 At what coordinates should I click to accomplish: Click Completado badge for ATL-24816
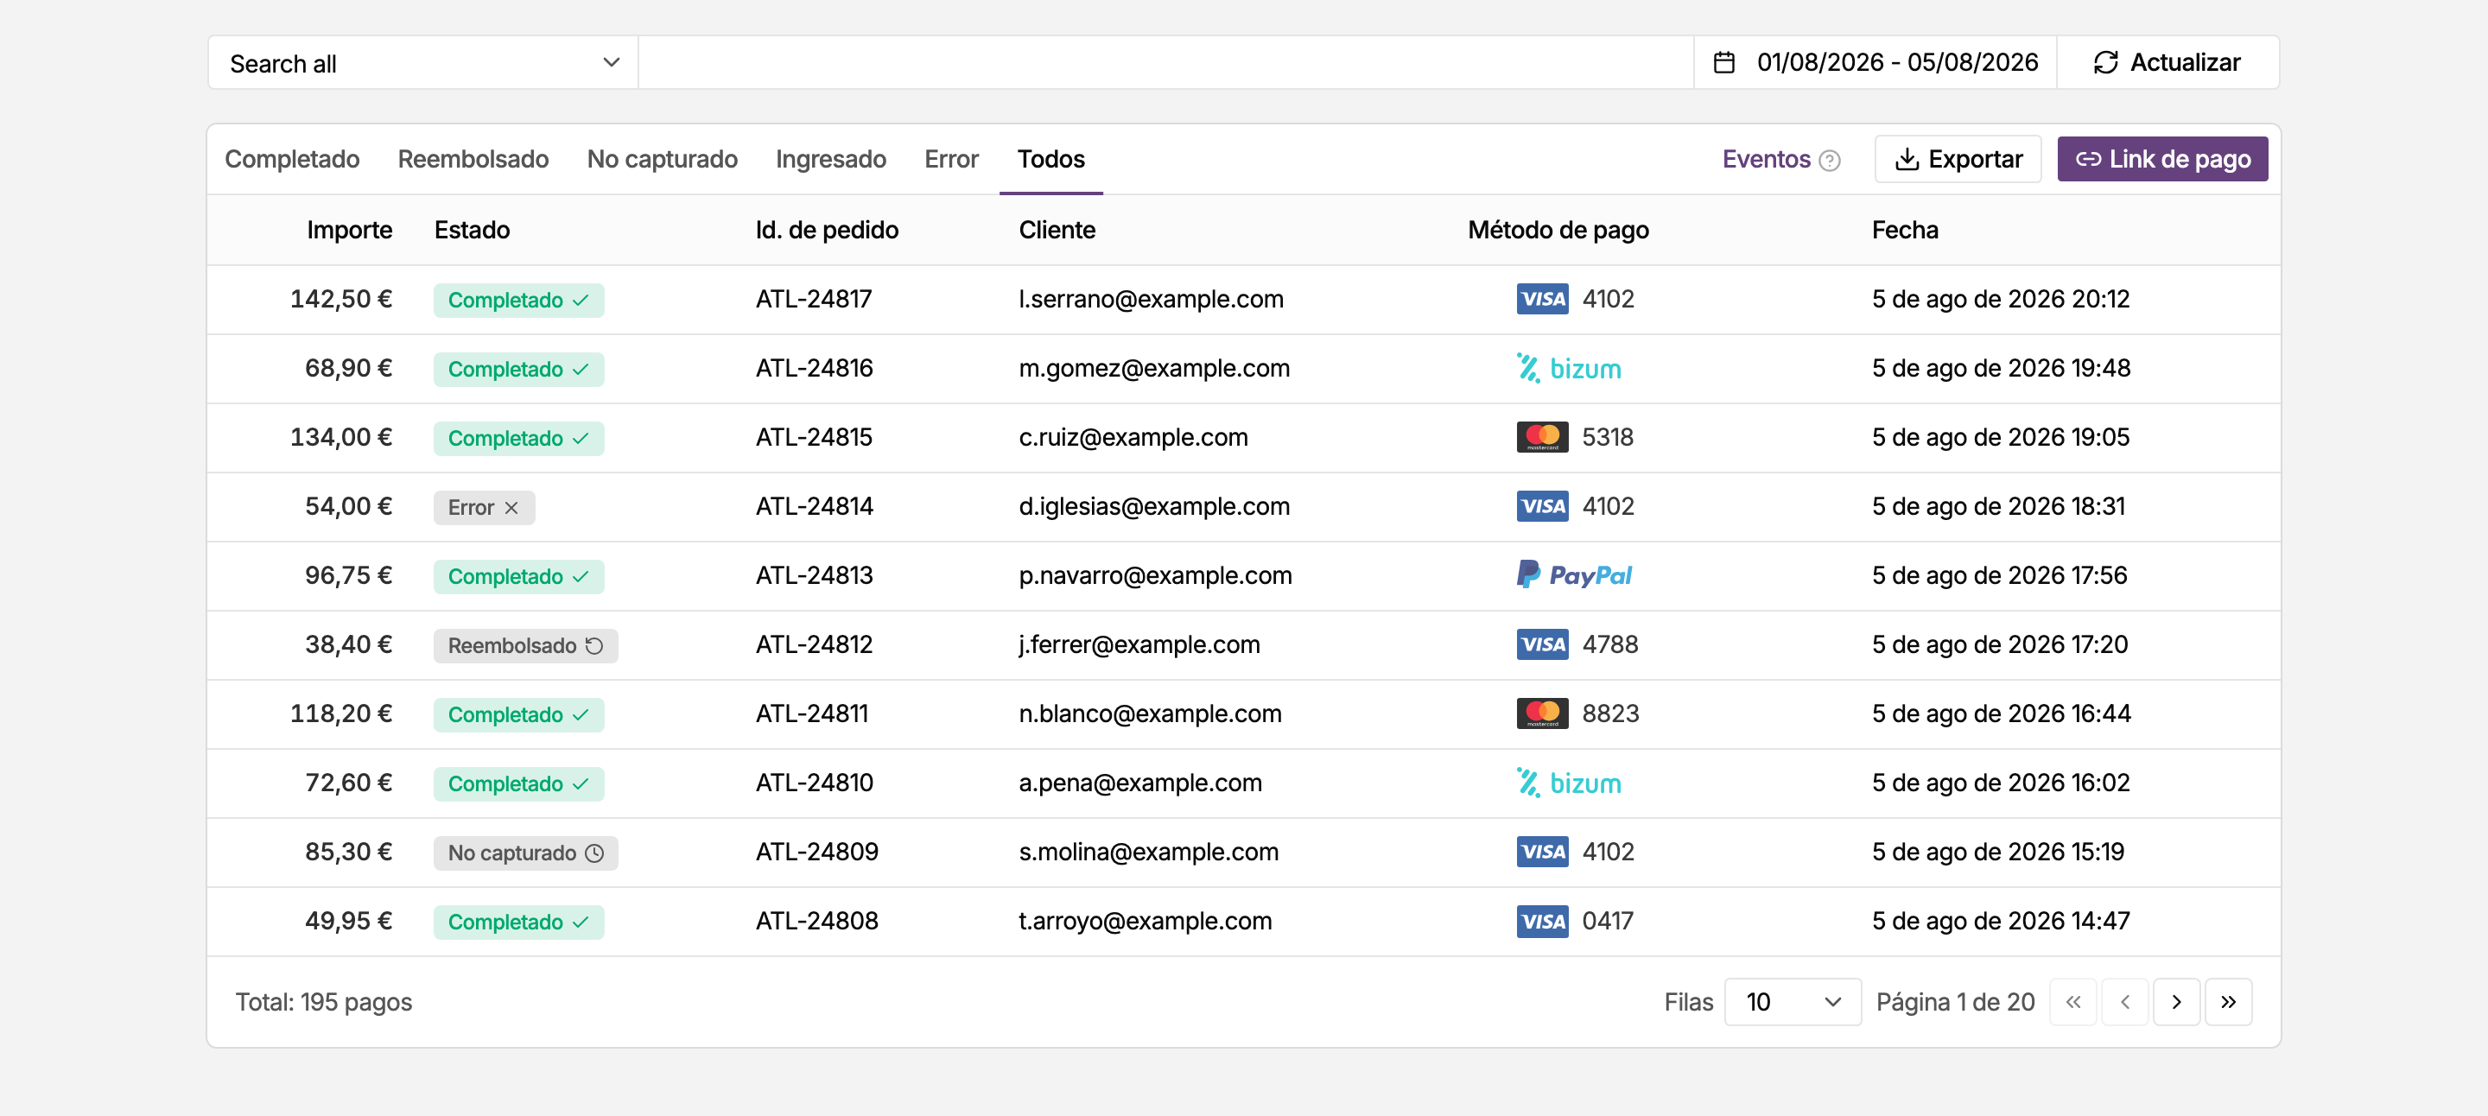coord(518,370)
